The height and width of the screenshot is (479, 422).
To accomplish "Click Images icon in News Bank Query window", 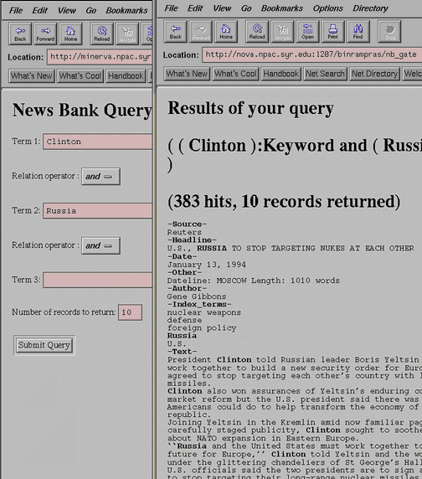I will pyautogui.click(x=127, y=33).
